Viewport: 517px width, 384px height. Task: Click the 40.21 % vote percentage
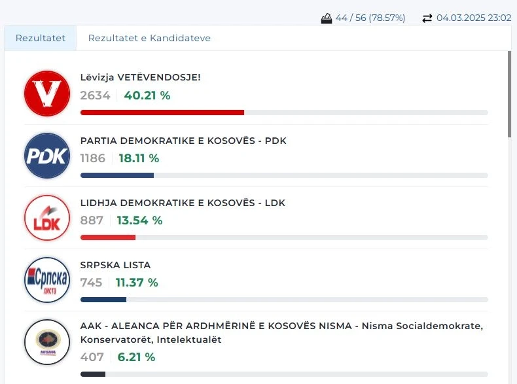(147, 96)
